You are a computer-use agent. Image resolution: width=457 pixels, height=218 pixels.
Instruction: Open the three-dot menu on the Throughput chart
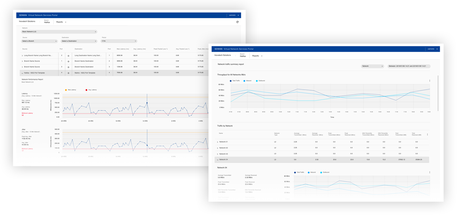pos(430,81)
